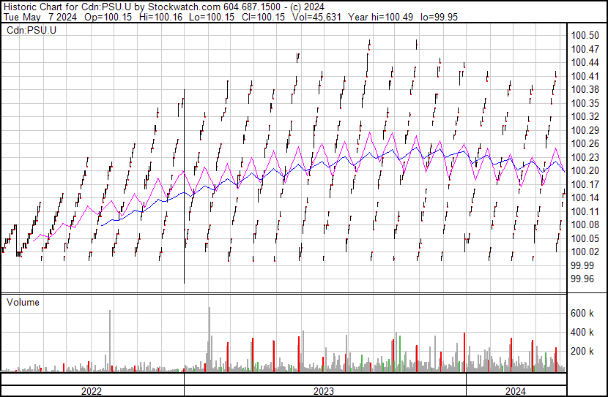Click the 100.47 price axis label
608x397 pixels.
pyautogui.click(x=585, y=49)
